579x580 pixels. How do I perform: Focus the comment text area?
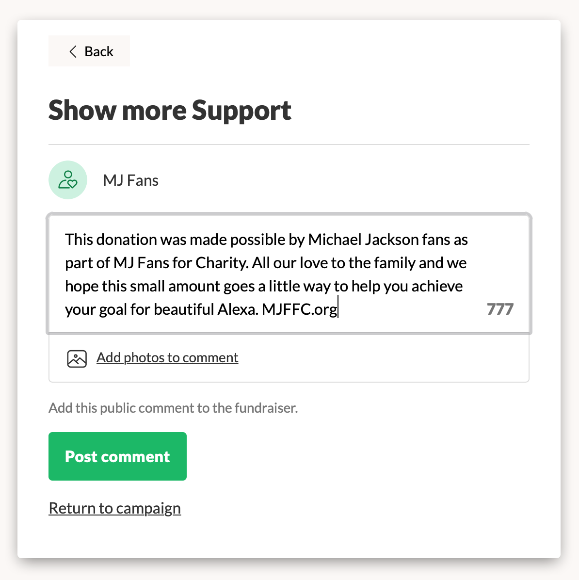(x=289, y=274)
